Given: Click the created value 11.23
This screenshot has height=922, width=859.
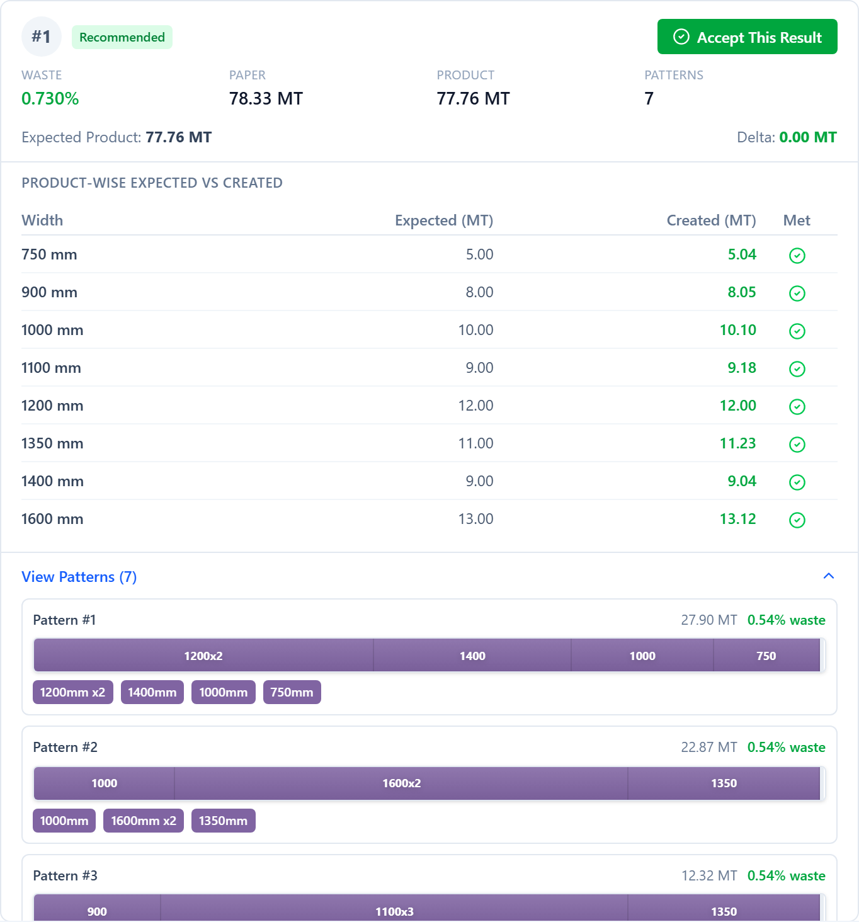Looking at the screenshot, I should pyautogui.click(x=738, y=443).
